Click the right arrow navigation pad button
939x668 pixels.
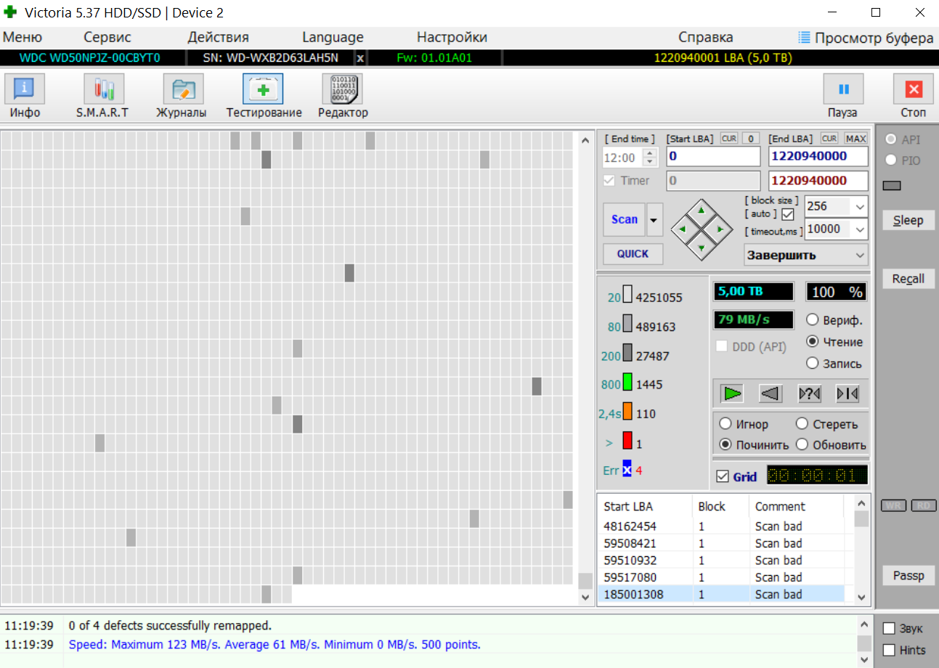pos(720,229)
